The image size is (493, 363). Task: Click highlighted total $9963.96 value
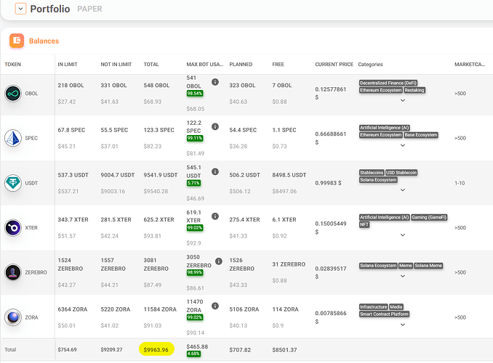point(156,349)
